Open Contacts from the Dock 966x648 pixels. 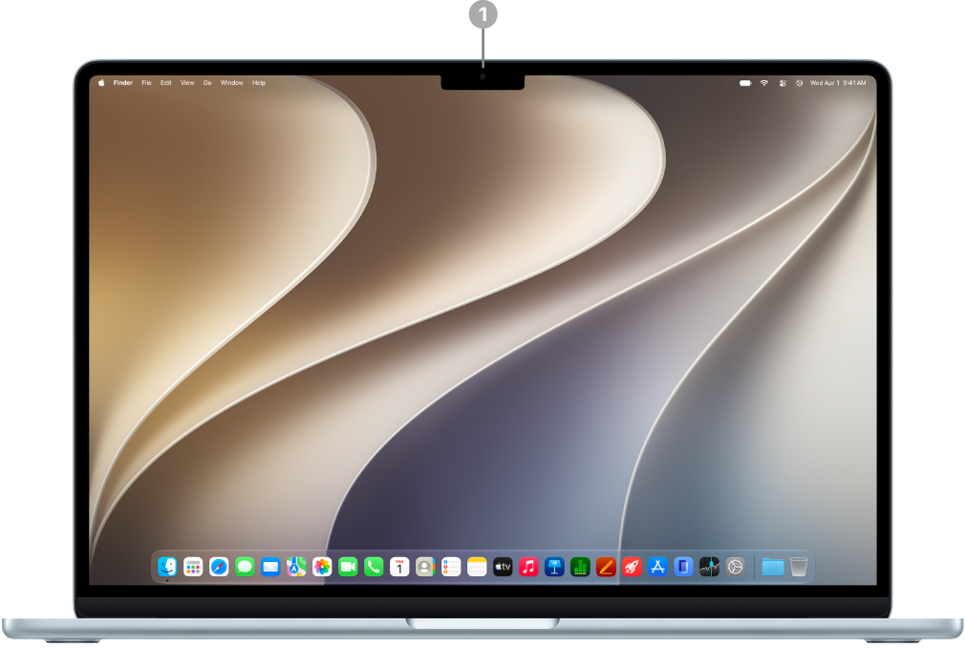coord(425,566)
